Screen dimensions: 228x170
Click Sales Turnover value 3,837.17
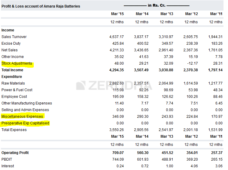pos(141,37)
